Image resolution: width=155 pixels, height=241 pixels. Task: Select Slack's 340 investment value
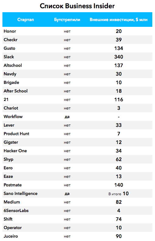coord(119,57)
